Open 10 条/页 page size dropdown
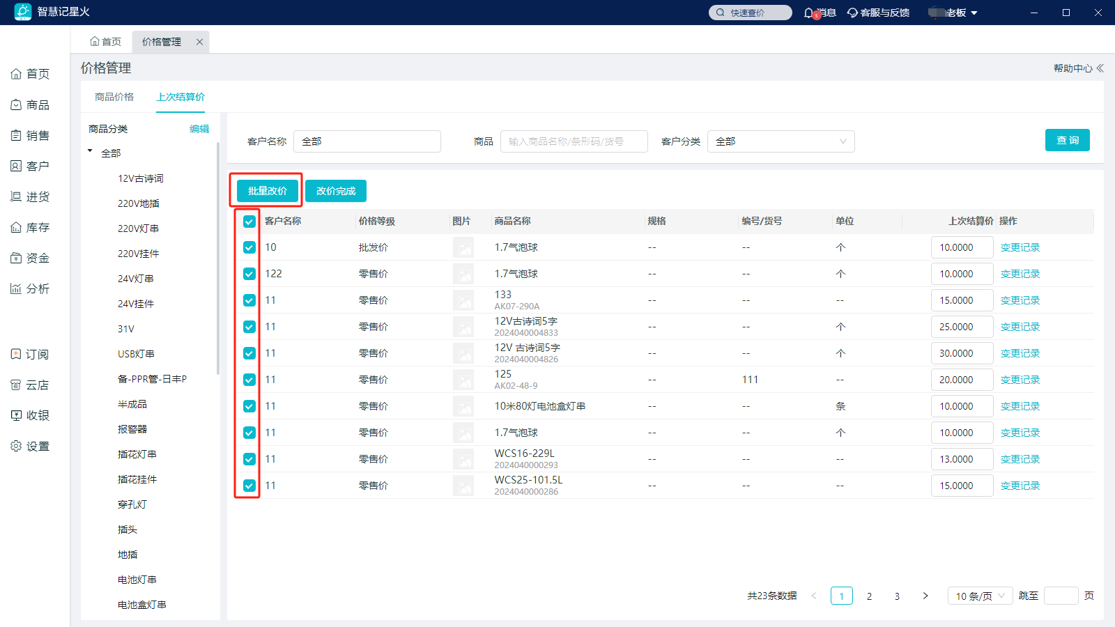1115x627 pixels. [x=980, y=596]
